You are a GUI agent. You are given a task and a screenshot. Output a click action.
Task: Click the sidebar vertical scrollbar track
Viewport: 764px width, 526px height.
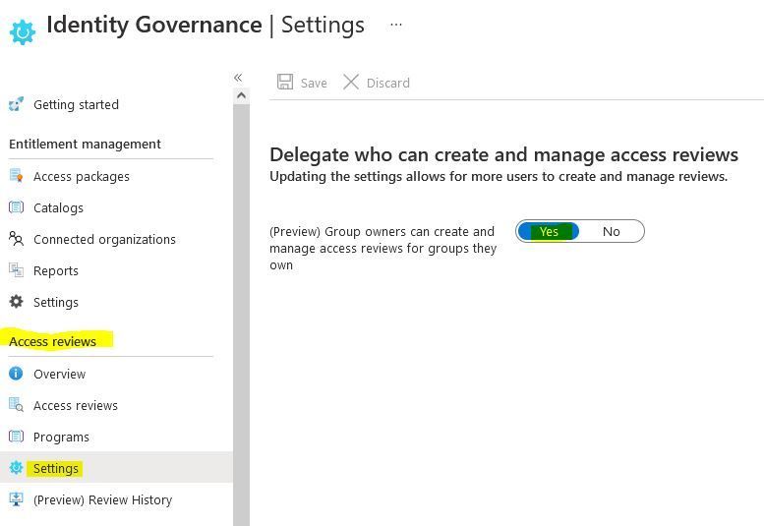point(241,315)
